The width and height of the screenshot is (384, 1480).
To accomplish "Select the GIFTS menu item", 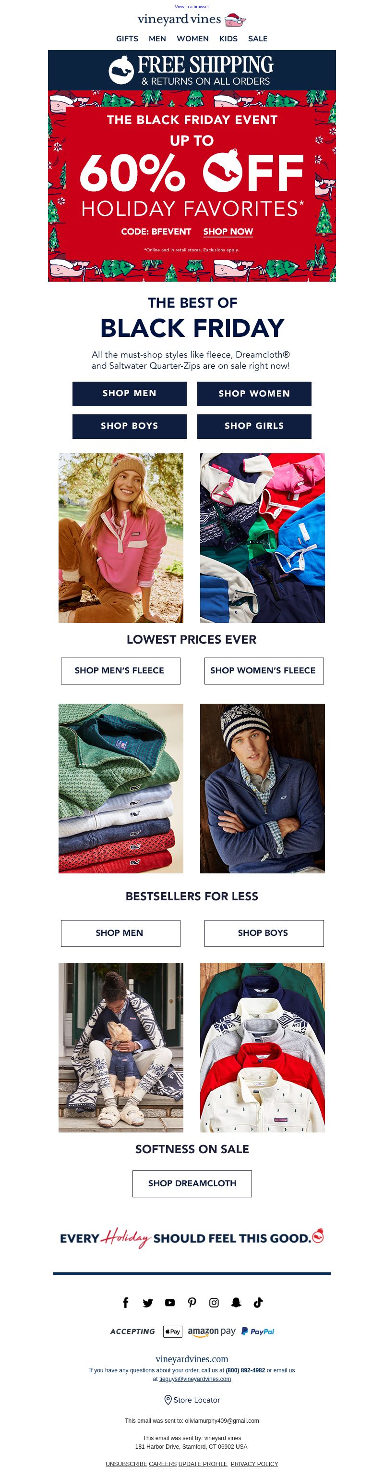I will pos(127,38).
